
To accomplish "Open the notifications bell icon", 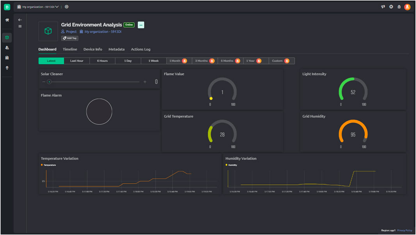I will (x=399, y=7).
